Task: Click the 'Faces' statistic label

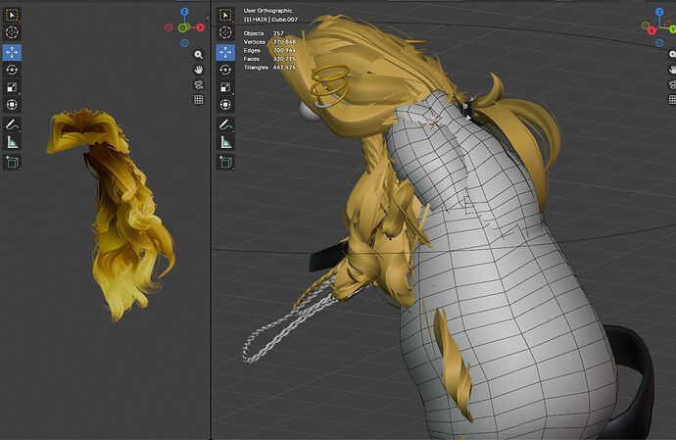Action: coord(252,59)
